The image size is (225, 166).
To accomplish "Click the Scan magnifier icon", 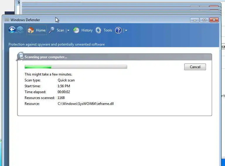I will coord(52,30).
